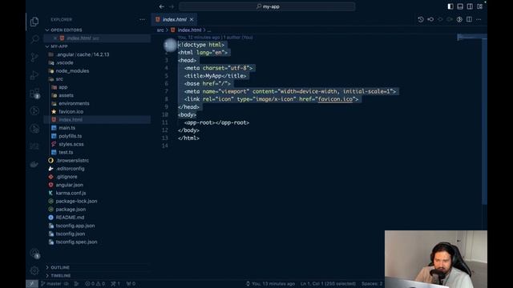Click the my-app command center search box
Viewport: 513px width, 288px height.
point(267,6)
